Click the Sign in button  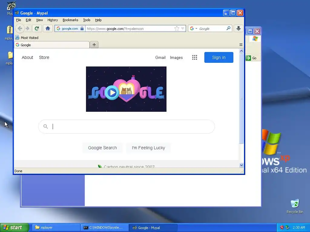(x=219, y=57)
